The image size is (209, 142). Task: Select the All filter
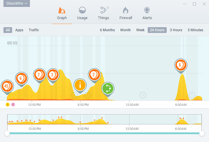click(8, 30)
